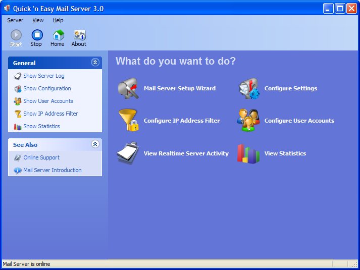
Task: Open Show Statistics link
Action: coord(41,126)
